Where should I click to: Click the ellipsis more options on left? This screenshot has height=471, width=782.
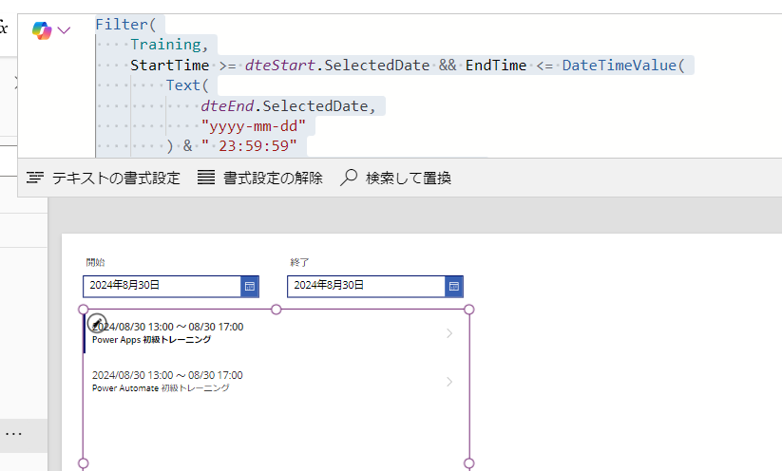pos(13,434)
